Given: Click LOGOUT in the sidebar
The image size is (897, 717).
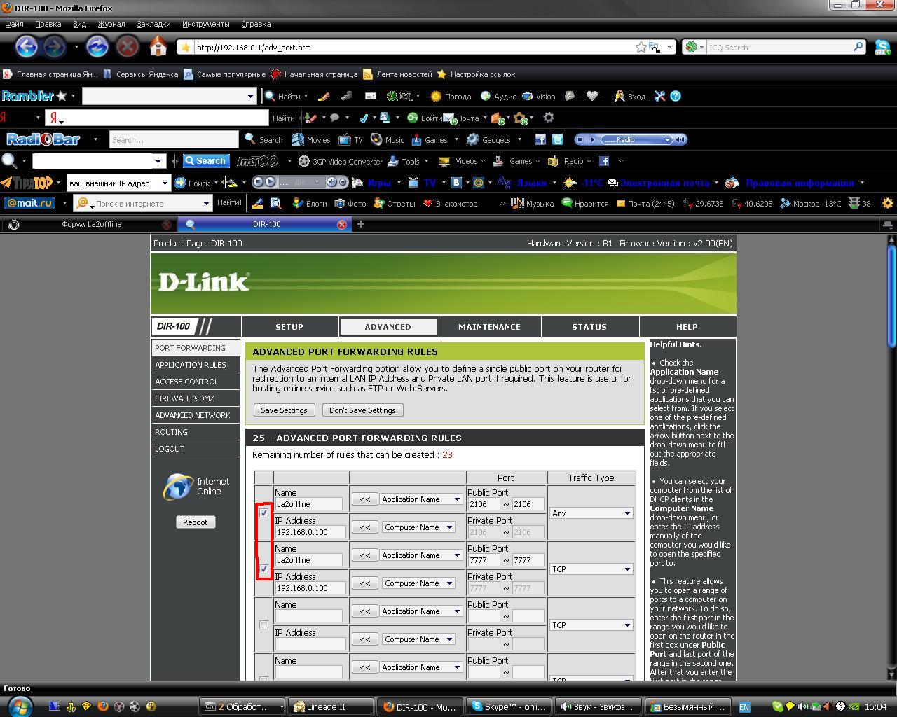Looking at the screenshot, I should (x=170, y=449).
